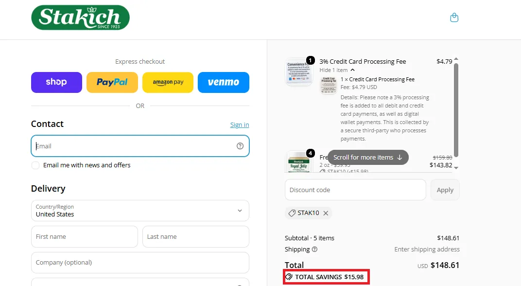
Task: Click the Royal Jelly product thumbnail
Action: (x=299, y=162)
